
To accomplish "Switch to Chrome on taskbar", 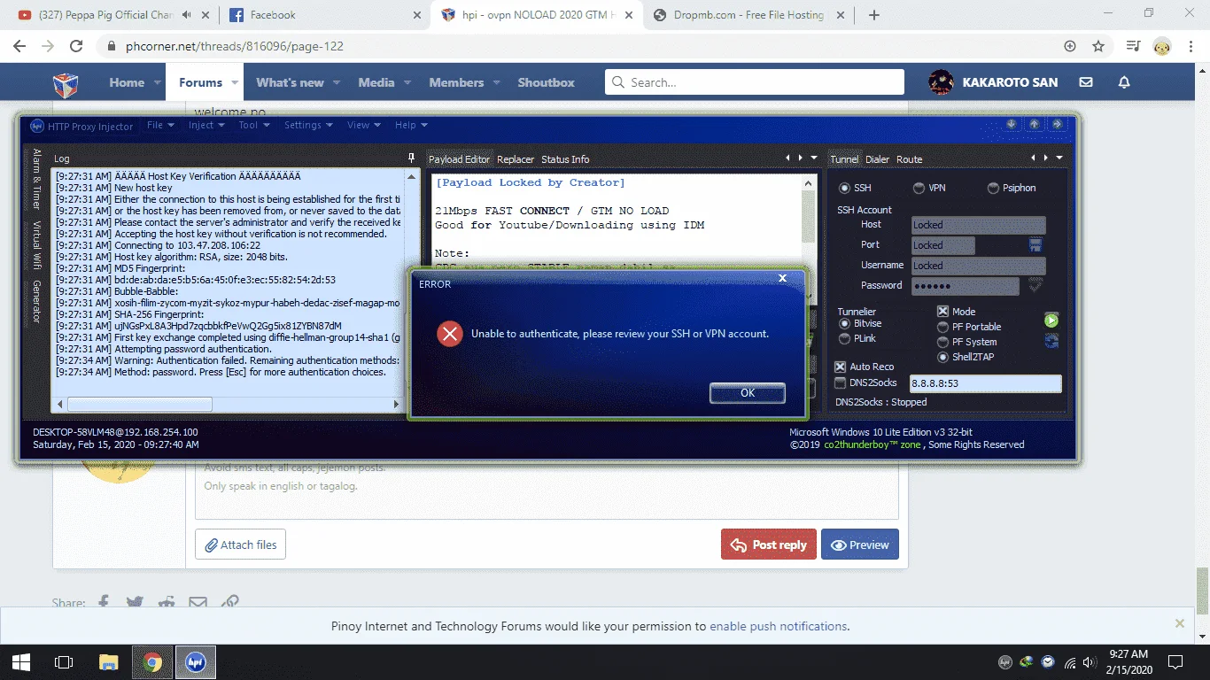I will coord(152,661).
